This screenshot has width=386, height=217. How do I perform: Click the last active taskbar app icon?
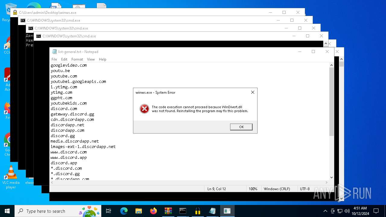(x=227, y=211)
